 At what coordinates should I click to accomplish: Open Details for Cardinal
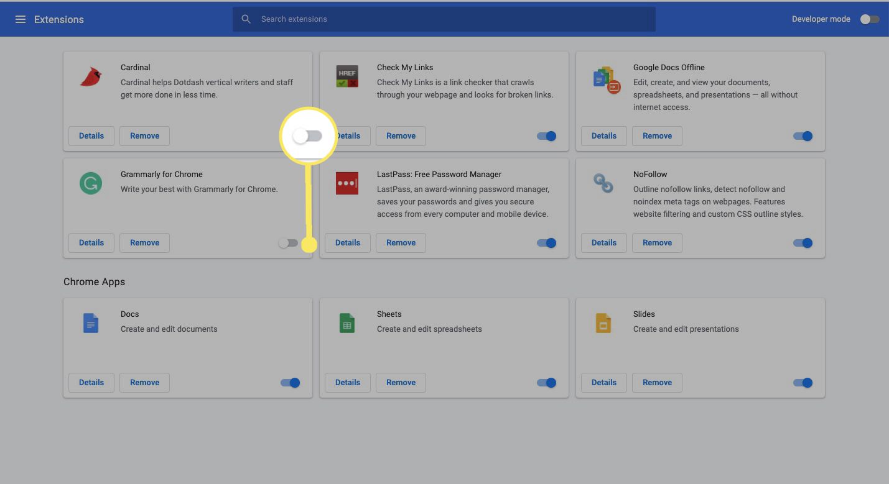(x=91, y=136)
